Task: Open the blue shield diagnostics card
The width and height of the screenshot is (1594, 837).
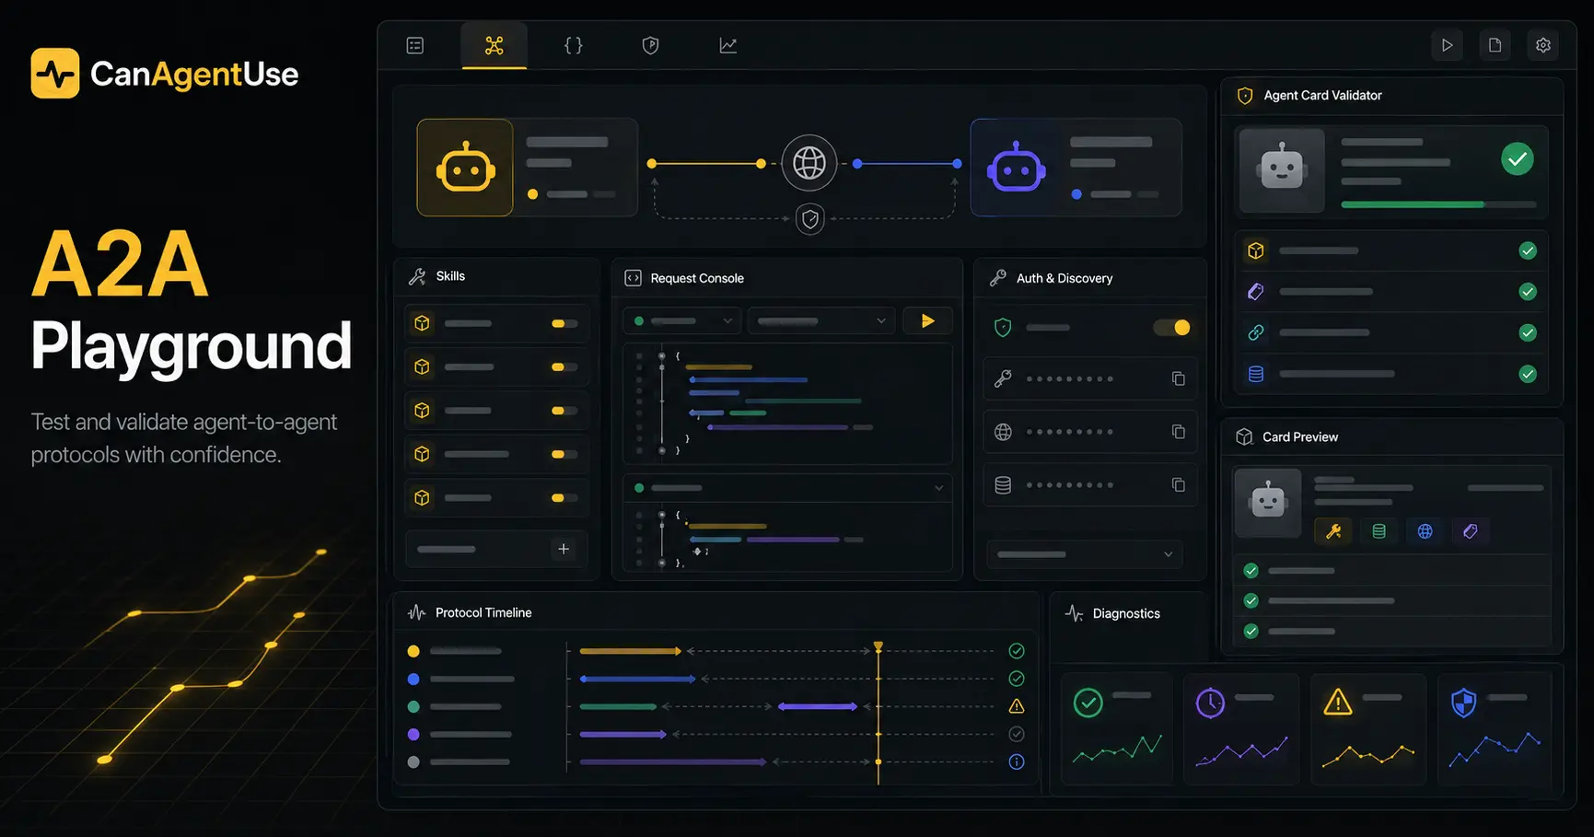Action: 1494,728
